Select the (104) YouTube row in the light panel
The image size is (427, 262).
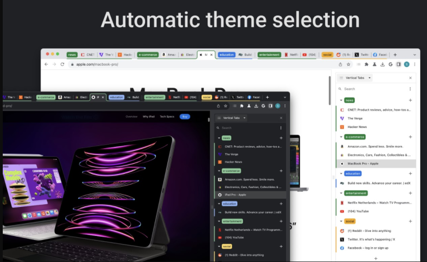376,211
